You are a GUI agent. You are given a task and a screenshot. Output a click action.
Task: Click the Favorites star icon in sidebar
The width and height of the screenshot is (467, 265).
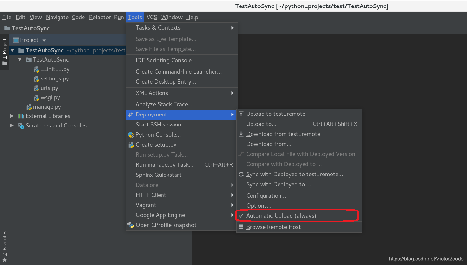point(5,260)
